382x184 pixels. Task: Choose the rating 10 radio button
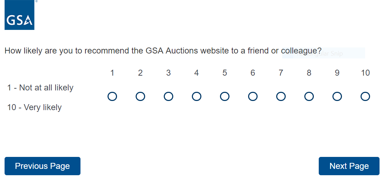365,96
